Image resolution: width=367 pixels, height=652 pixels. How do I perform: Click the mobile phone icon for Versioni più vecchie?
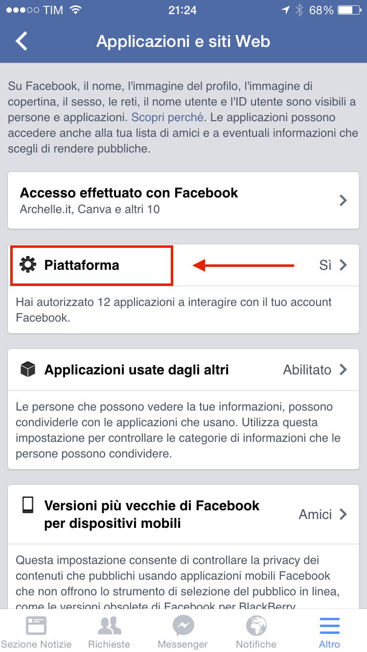(x=28, y=505)
